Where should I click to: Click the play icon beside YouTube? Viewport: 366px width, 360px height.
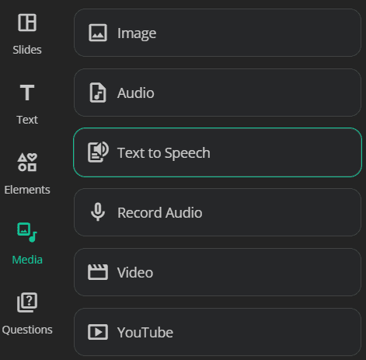98,332
